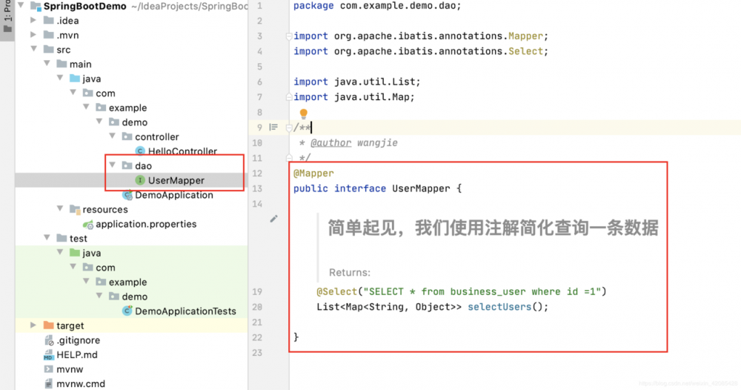Click the controller package folder icon

click(x=127, y=136)
